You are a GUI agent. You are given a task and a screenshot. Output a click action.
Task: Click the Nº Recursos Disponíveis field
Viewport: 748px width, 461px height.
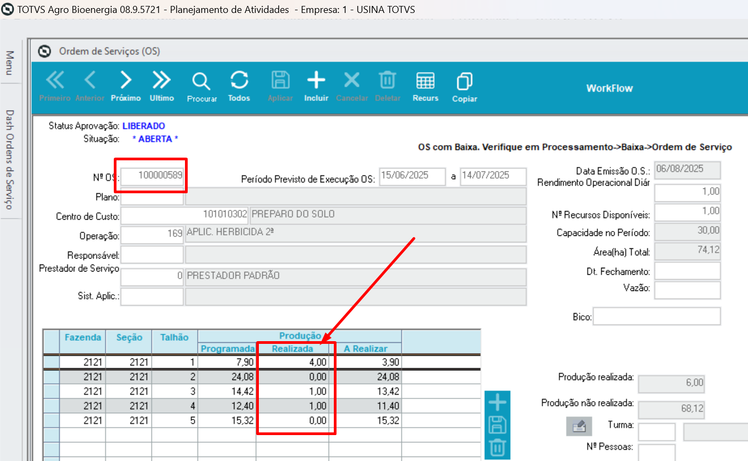[688, 212]
